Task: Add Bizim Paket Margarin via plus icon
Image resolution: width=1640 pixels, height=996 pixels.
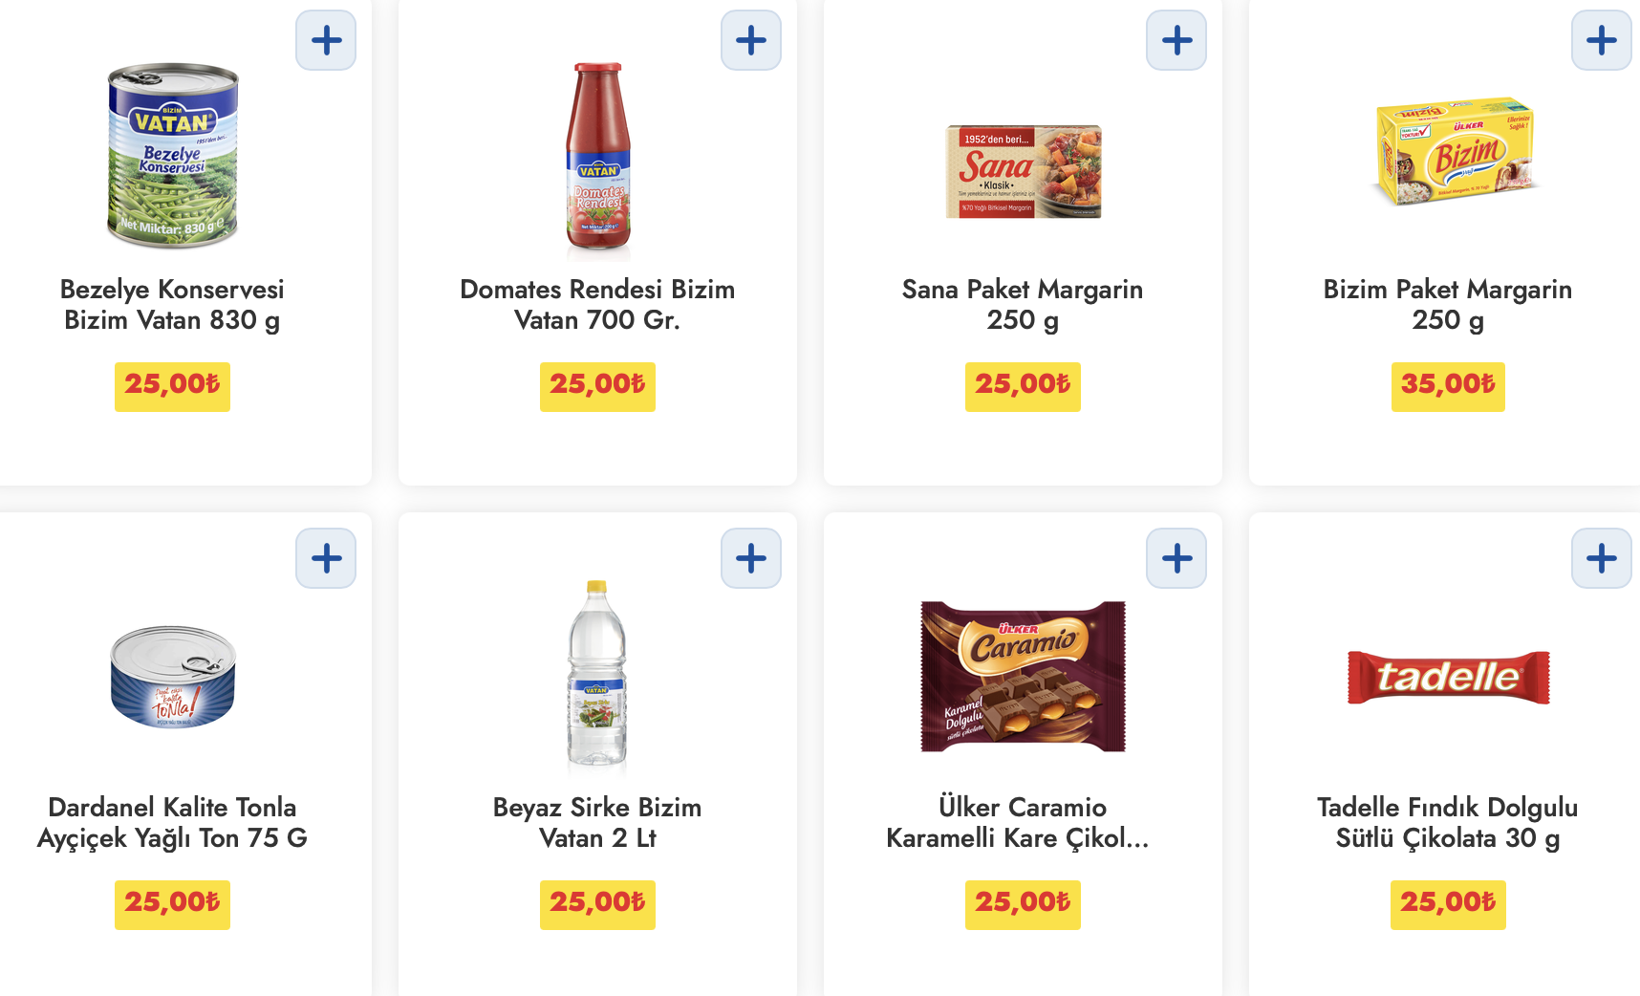Action: click(x=1602, y=40)
